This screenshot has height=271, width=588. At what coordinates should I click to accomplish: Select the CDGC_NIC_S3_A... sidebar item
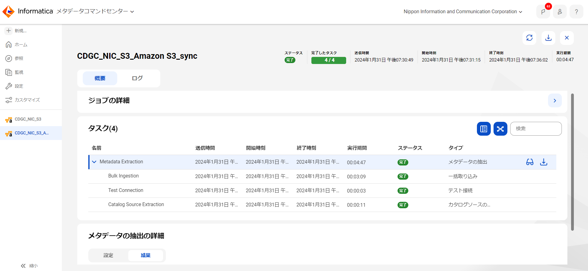click(x=31, y=133)
